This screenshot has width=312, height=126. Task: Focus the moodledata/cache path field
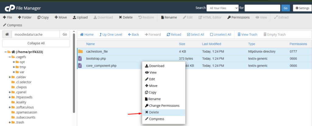click(36, 34)
